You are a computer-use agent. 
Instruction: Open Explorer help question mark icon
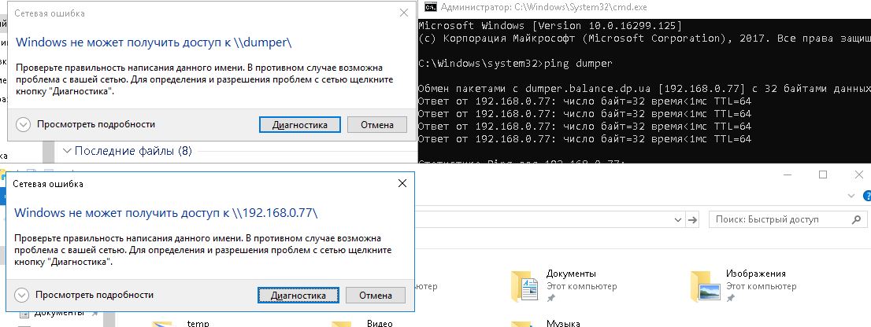867,196
